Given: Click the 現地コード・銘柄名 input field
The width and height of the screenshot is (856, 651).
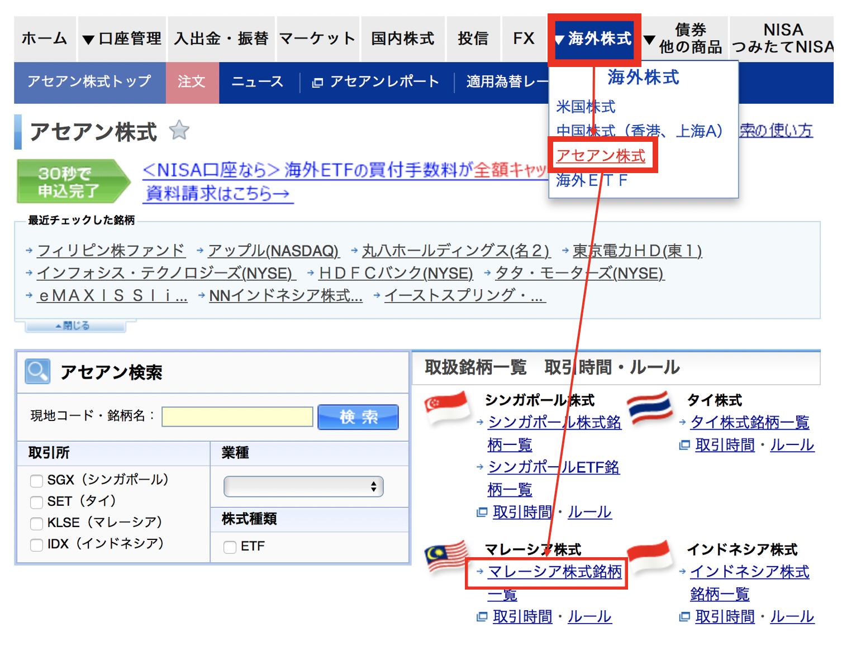Looking at the screenshot, I should (x=237, y=417).
